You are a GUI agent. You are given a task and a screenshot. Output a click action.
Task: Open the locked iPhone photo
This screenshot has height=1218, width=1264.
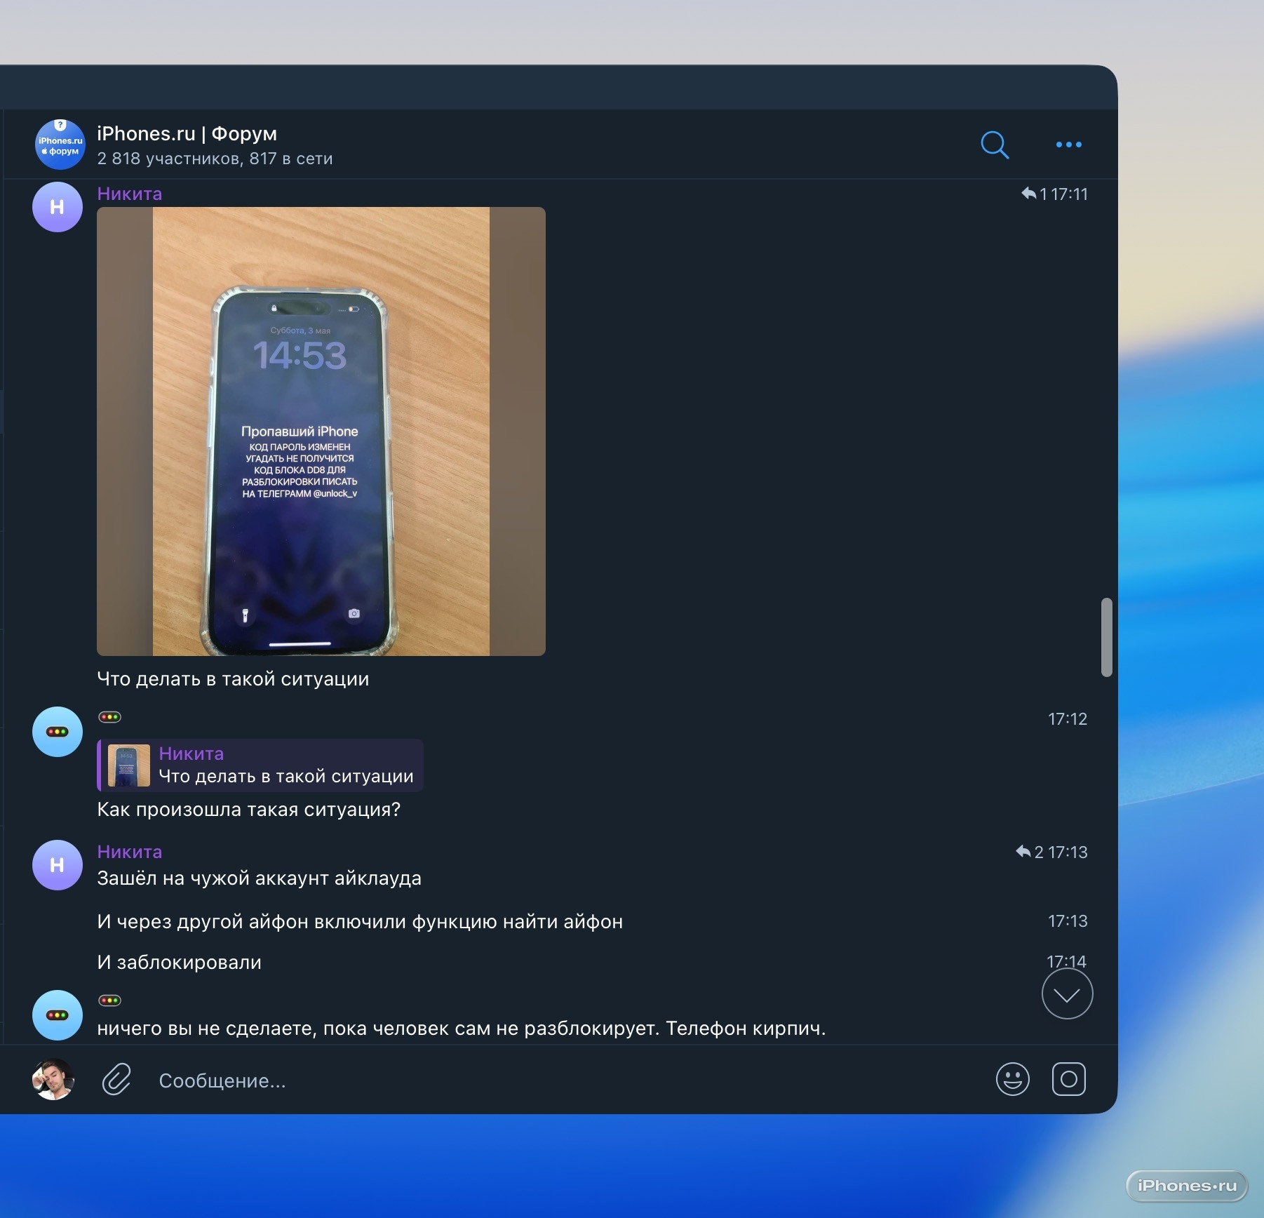[321, 431]
